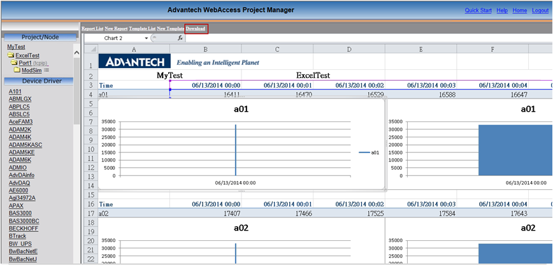Open the ADAM5KE driver link
Image resolution: width=553 pixels, height=265 pixels.
pos(22,153)
